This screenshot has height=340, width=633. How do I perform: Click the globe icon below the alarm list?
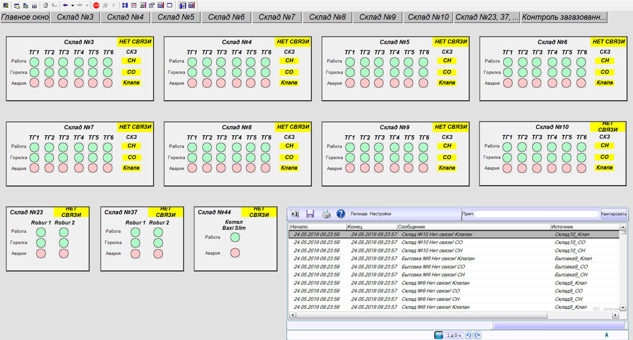click(439, 335)
